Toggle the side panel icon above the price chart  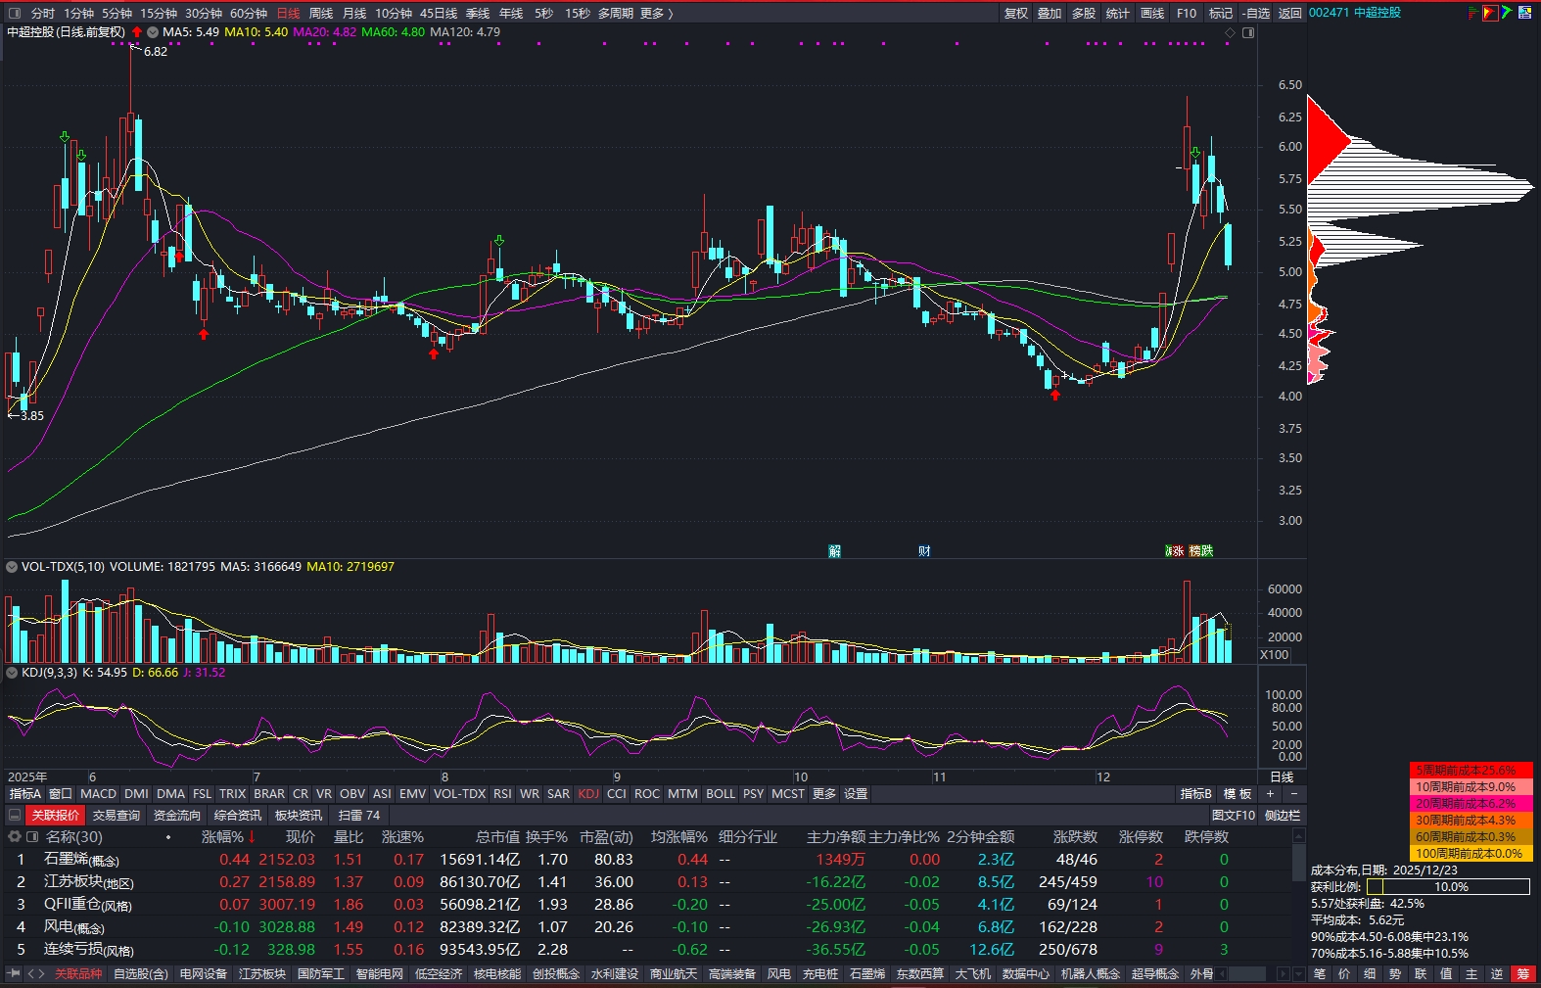pos(1248,33)
